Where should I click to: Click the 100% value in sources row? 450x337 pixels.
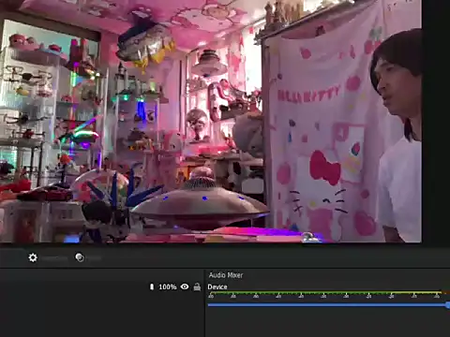(168, 286)
